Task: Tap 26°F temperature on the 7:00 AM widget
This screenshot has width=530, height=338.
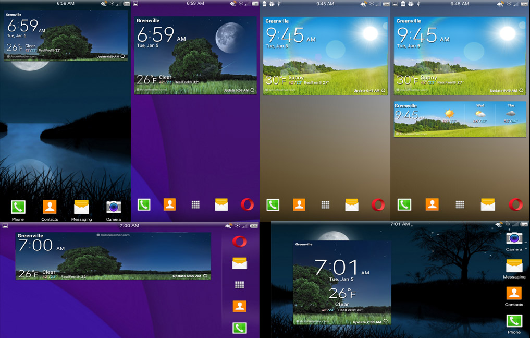Action: [28, 274]
